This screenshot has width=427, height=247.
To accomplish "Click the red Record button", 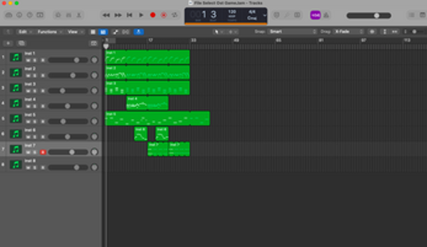I will point(152,15).
